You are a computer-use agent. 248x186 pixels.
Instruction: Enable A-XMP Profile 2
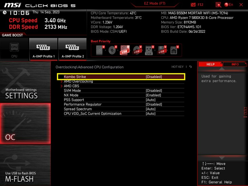[x=73, y=50]
